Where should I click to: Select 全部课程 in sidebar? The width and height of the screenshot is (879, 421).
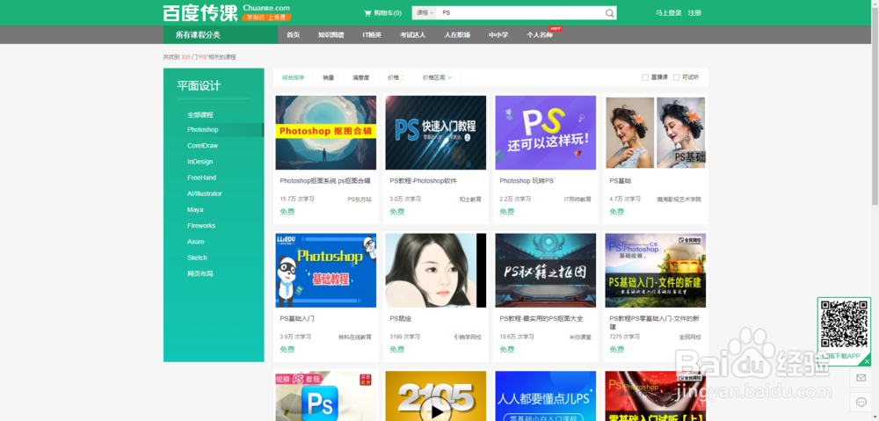coord(200,114)
